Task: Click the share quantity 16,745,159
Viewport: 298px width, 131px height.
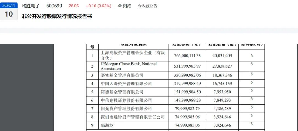Action: 222,84
